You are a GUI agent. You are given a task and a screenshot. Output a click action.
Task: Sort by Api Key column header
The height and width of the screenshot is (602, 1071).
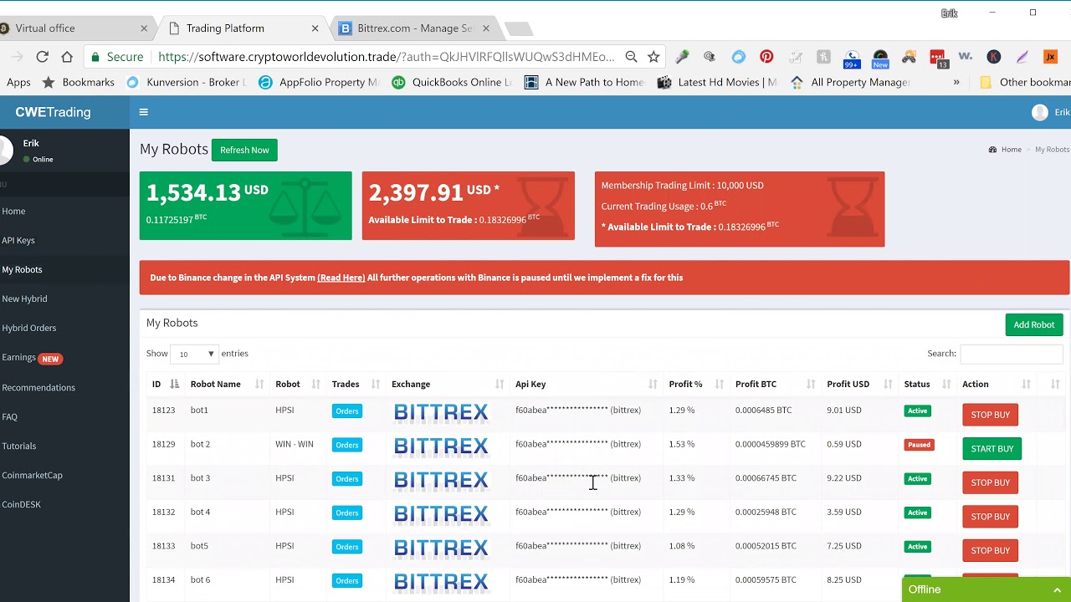tap(586, 384)
